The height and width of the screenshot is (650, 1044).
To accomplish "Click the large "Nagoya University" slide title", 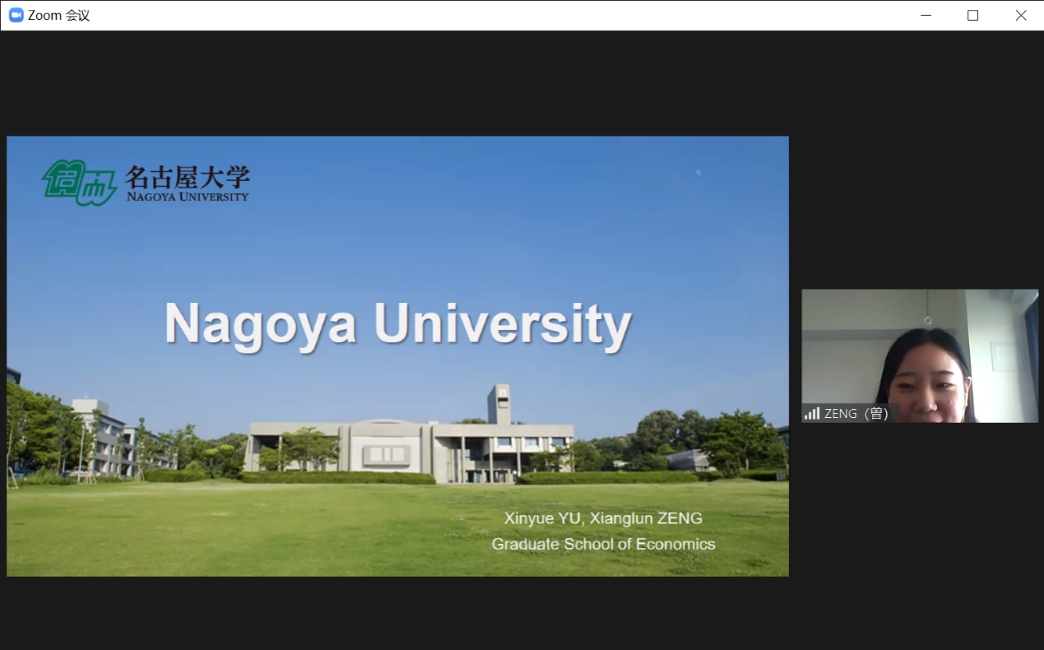I will coord(397,323).
